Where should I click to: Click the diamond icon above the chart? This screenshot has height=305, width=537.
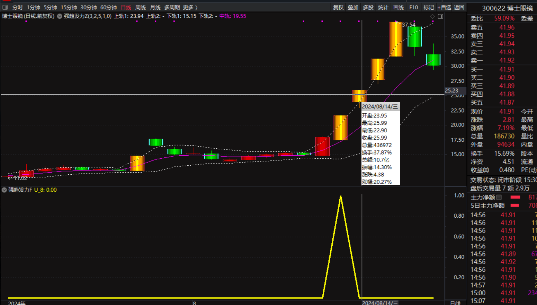(432, 16)
